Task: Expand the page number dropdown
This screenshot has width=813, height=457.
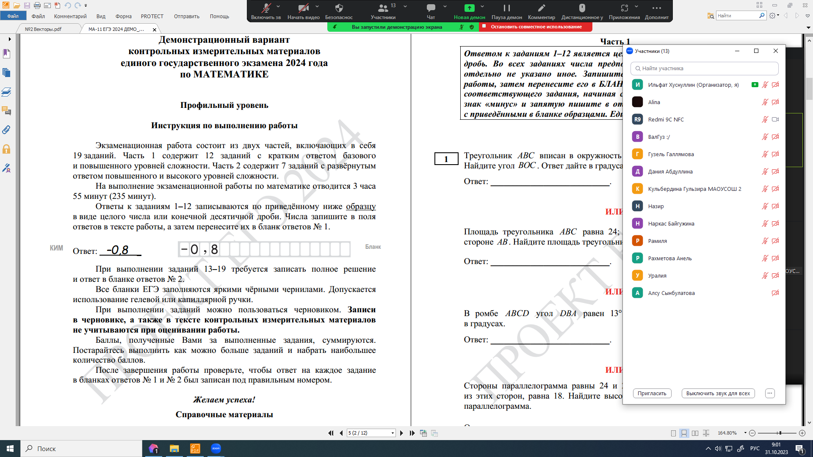Action: coord(393,433)
